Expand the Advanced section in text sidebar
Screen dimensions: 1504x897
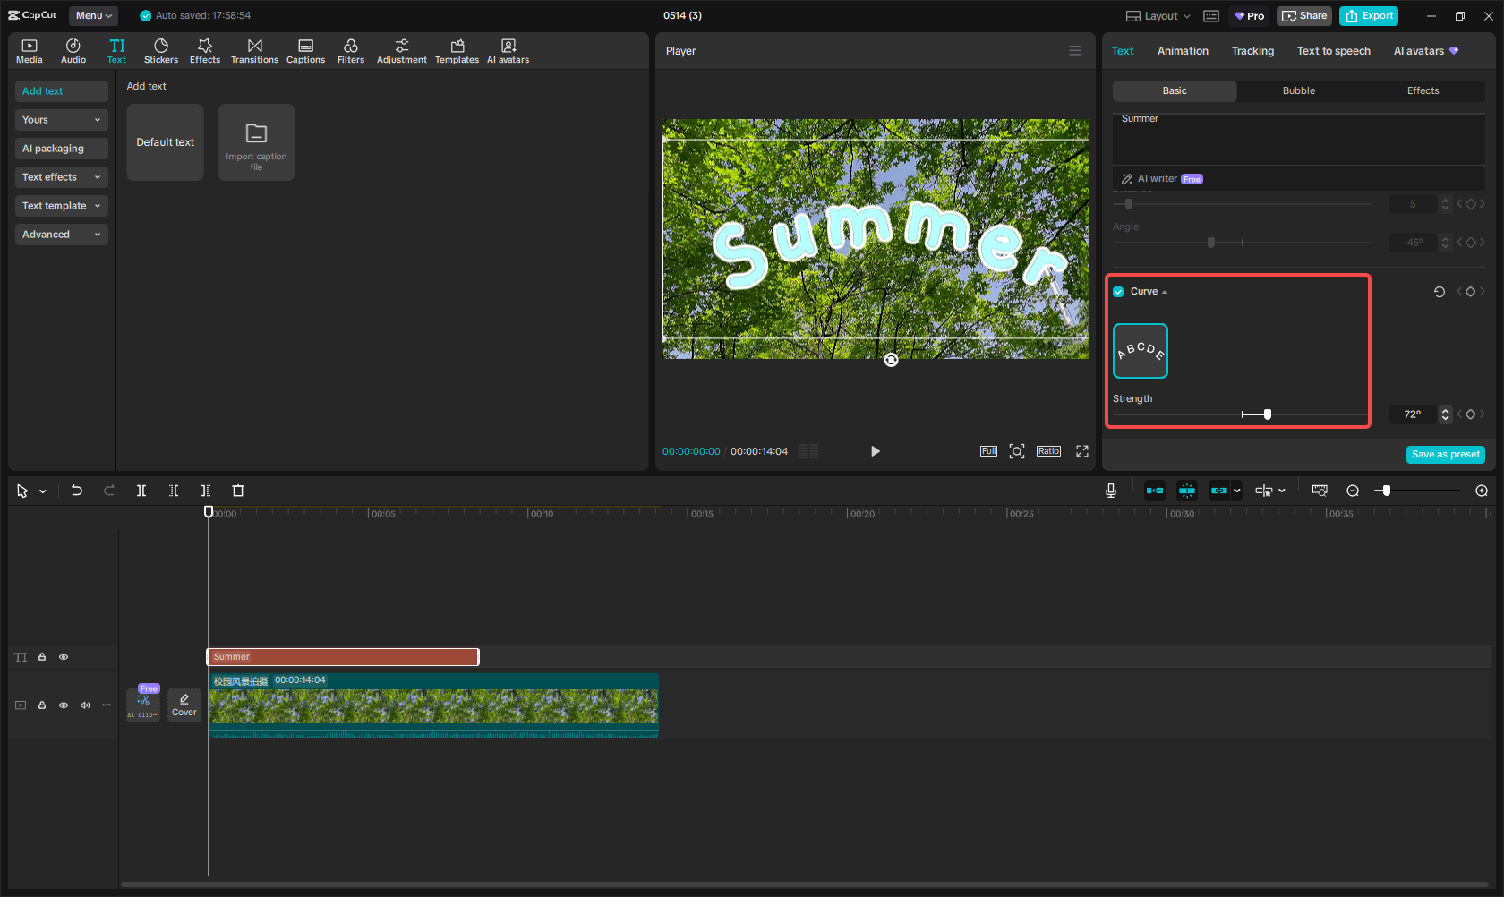61,234
